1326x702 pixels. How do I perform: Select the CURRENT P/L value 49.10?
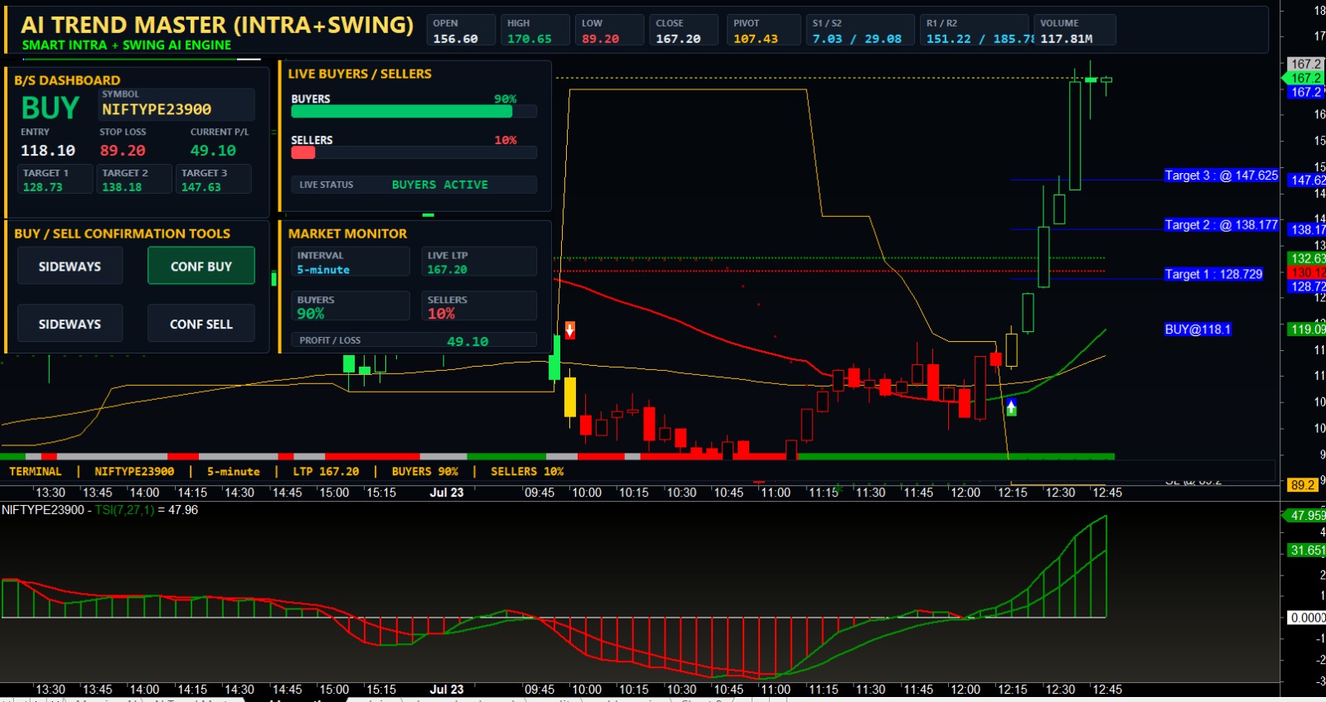pos(213,151)
